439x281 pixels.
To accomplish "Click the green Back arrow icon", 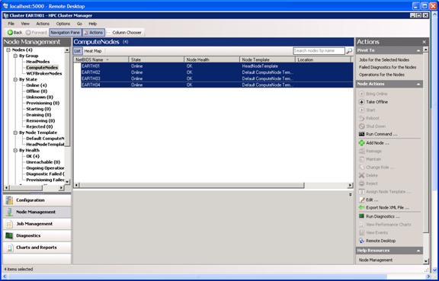I will [10, 33].
